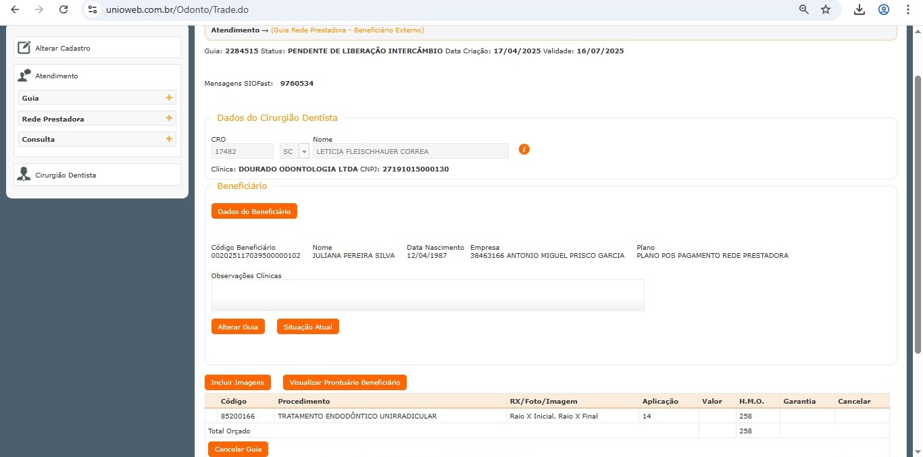Reload the page with the refresh icon
Viewport: 923px width, 457px height.
[x=64, y=9]
